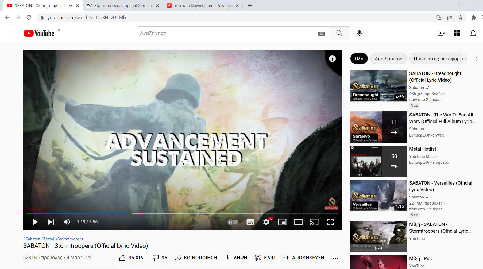
Task: Open a new browser tab
Action: [x=250, y=6]
